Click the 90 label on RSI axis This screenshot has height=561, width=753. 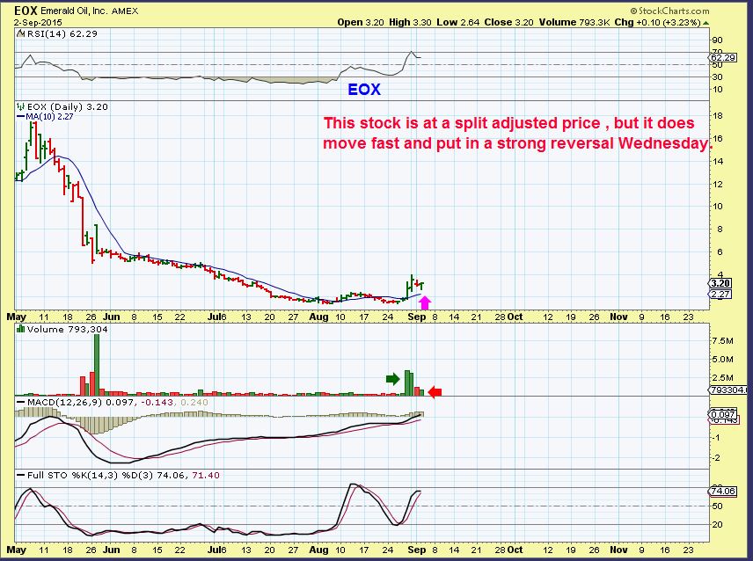click(718, 40)
